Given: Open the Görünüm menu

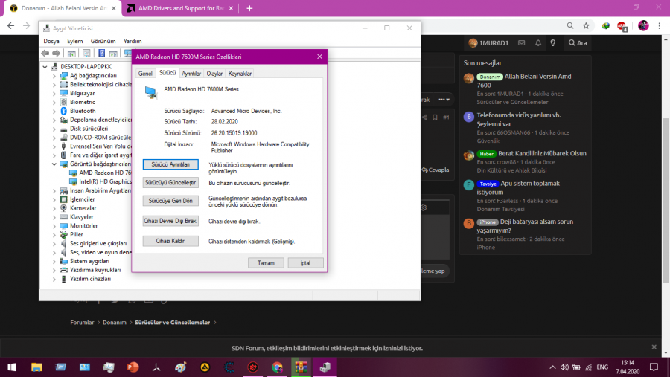Looking at the screenshot, I should pos(103,41).
